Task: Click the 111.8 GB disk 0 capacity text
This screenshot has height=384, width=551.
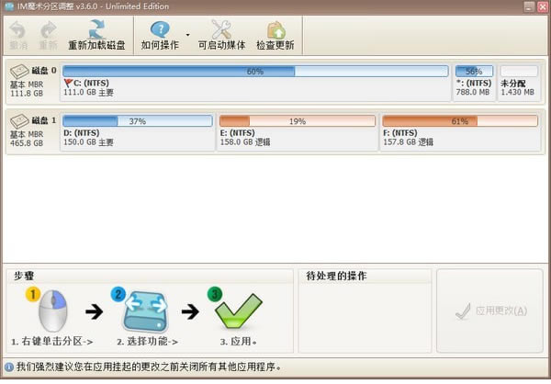Action: pos(27,94)
